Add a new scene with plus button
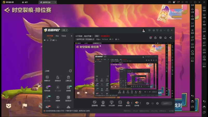Image resolution: width=208 pixels, height=117 pixels. [71, 36]
